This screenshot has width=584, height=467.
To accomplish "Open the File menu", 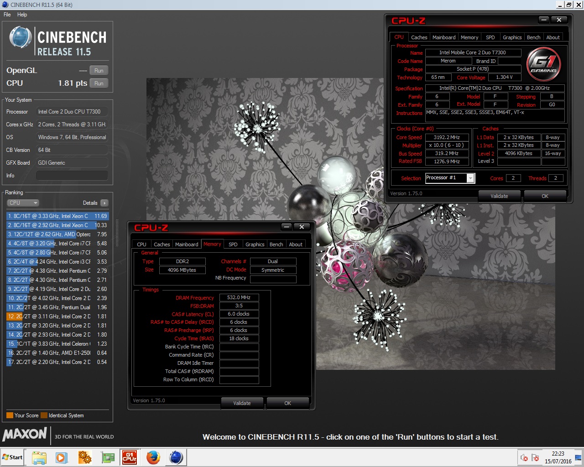I will tap(7, 15).
